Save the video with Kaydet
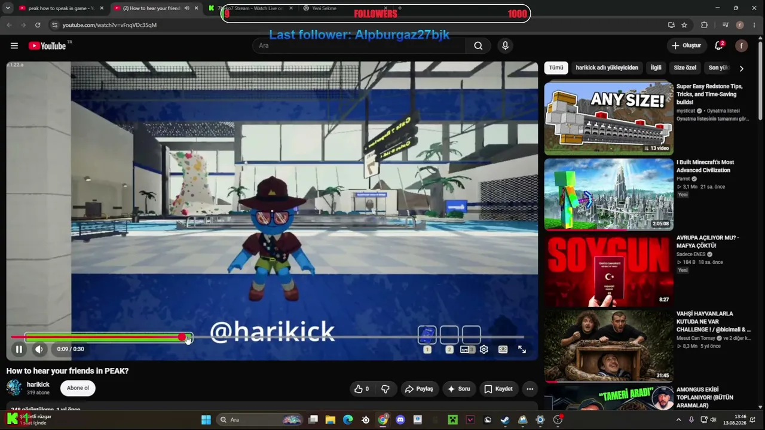 498,389
